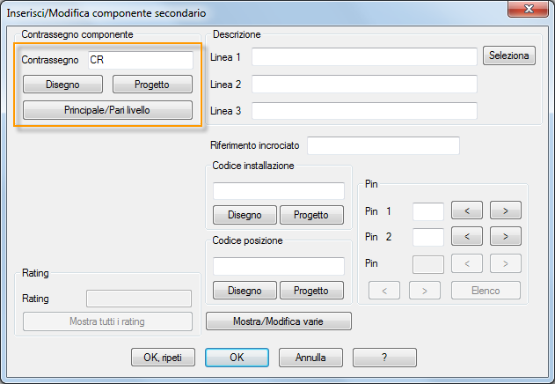Open Mostra/Modifica varie

[278, 321]
